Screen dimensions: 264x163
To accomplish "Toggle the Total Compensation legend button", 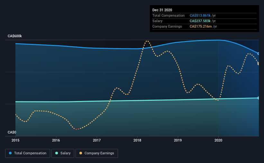I will [x=28, y=153].
